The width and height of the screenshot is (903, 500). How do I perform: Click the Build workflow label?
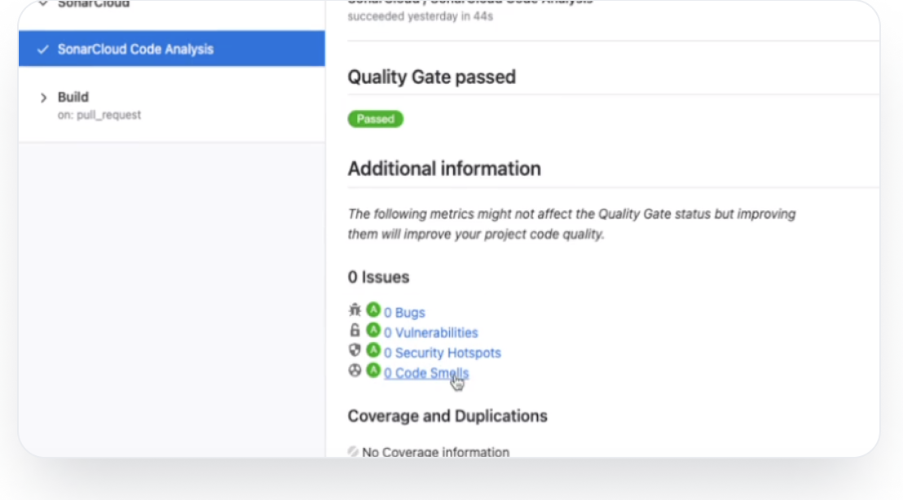pyautogui.click(x=73, y=97)
